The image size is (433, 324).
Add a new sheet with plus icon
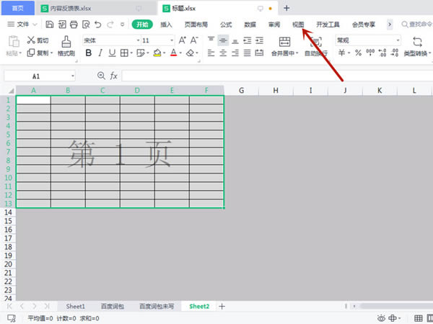(222, 306)
